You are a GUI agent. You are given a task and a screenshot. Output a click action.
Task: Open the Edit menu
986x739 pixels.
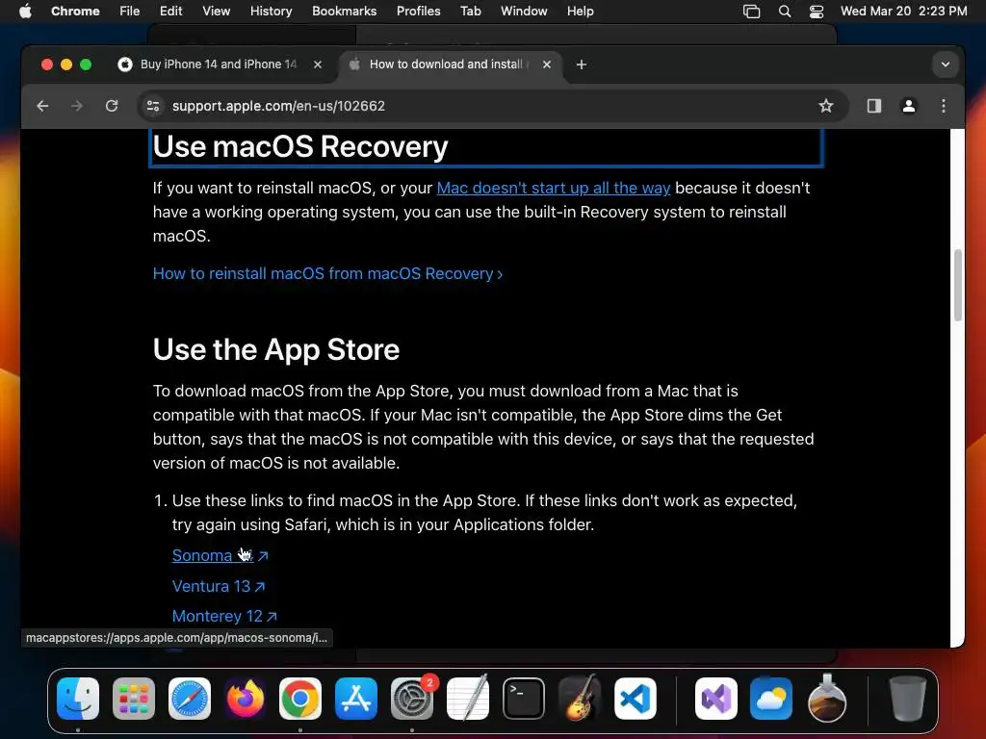click(170, 12)
